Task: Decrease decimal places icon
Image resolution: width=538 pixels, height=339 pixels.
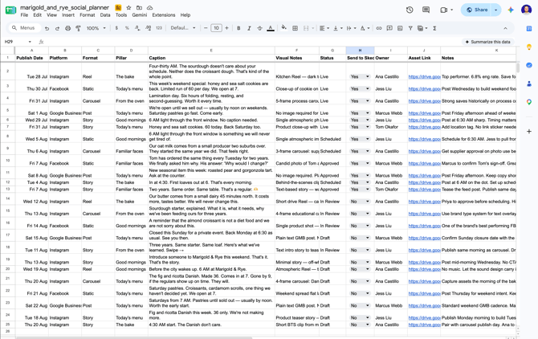Action: 137,28
